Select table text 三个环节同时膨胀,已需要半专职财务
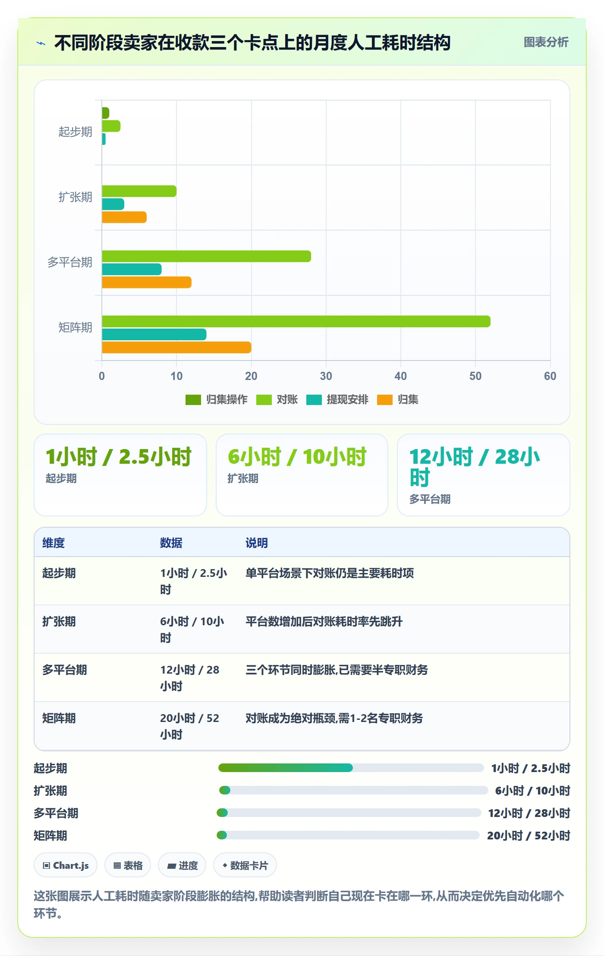This screenshot has height=956, width=604. click(337, 670)
